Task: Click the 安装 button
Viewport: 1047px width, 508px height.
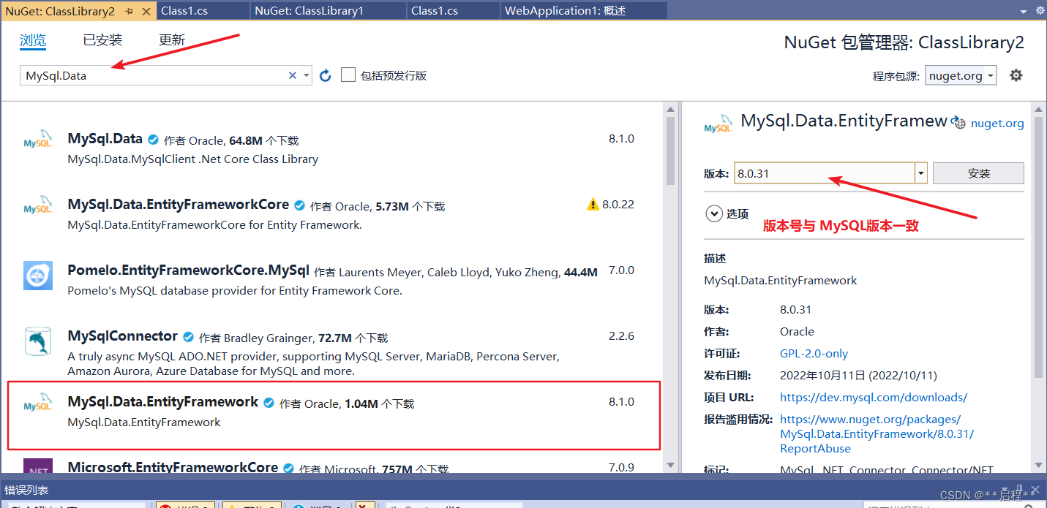Action: 977,173
